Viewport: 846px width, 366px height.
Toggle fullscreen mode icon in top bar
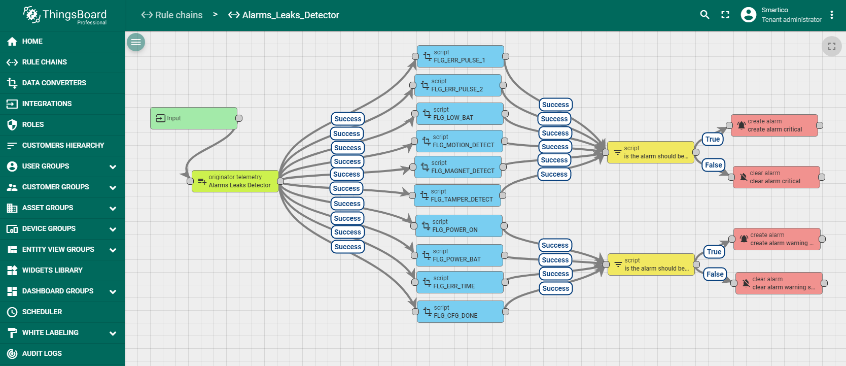coord(725,15)
